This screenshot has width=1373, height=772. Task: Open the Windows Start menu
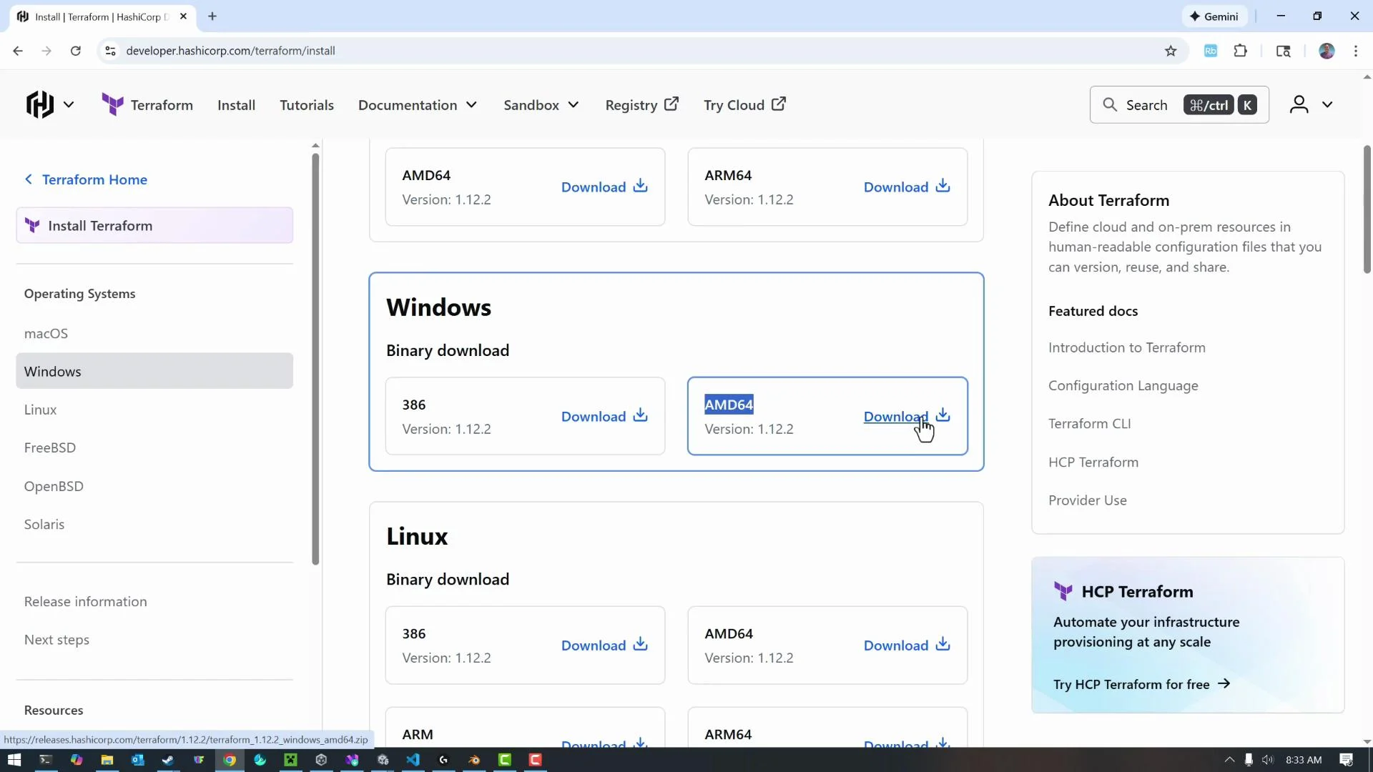pos(14,760)
